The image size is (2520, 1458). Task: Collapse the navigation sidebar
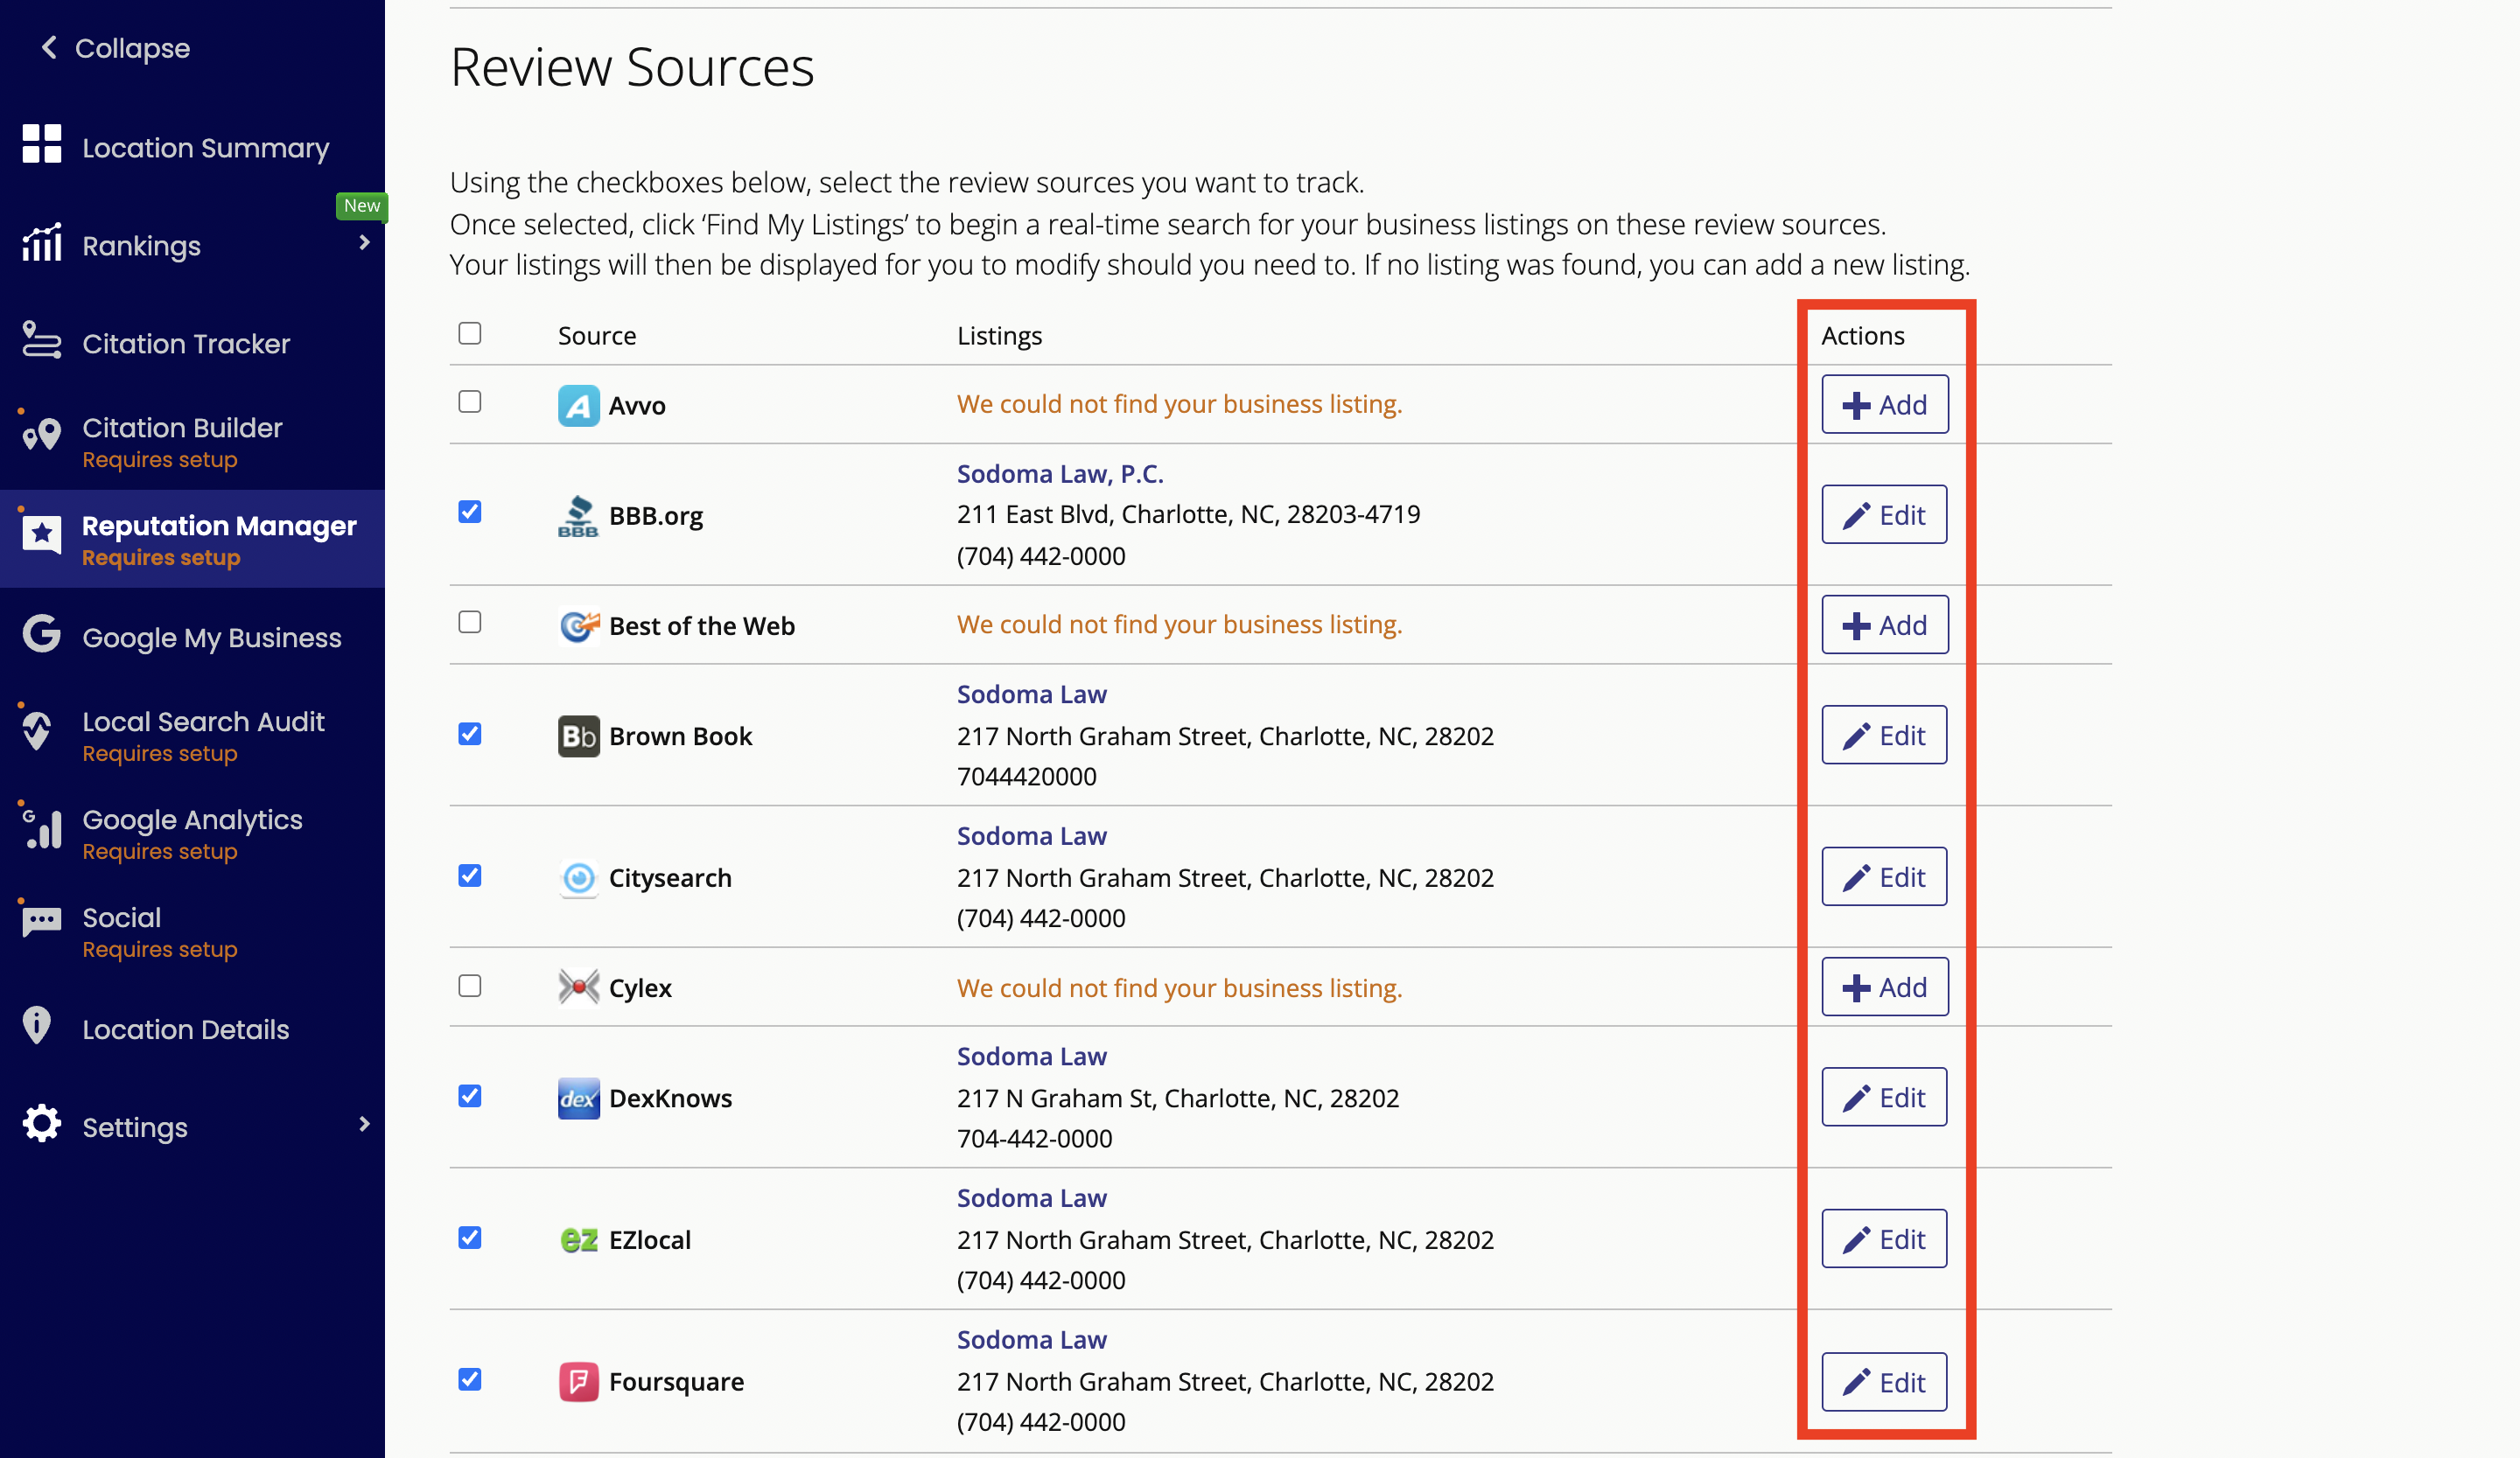pyautogui.click(x=111, y=48)
